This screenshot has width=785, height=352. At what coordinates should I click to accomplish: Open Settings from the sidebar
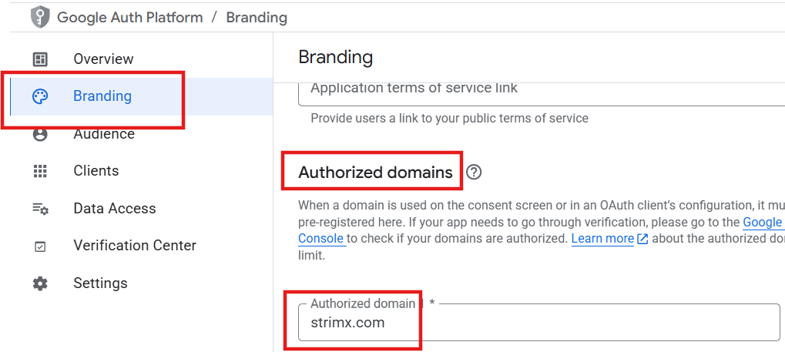[100, 283]
